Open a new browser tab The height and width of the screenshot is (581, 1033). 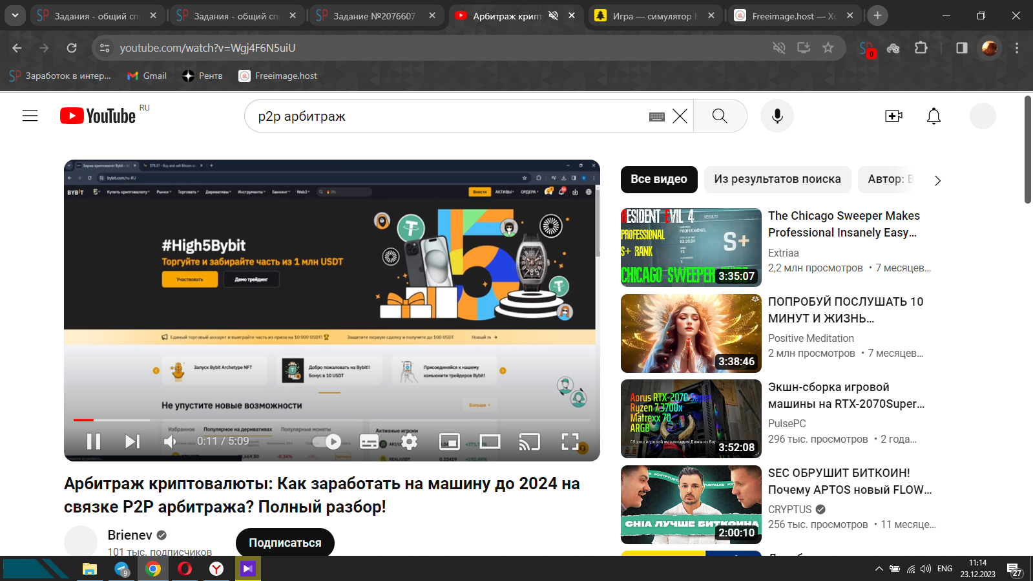pyautogui.click(x=877, y=16)
